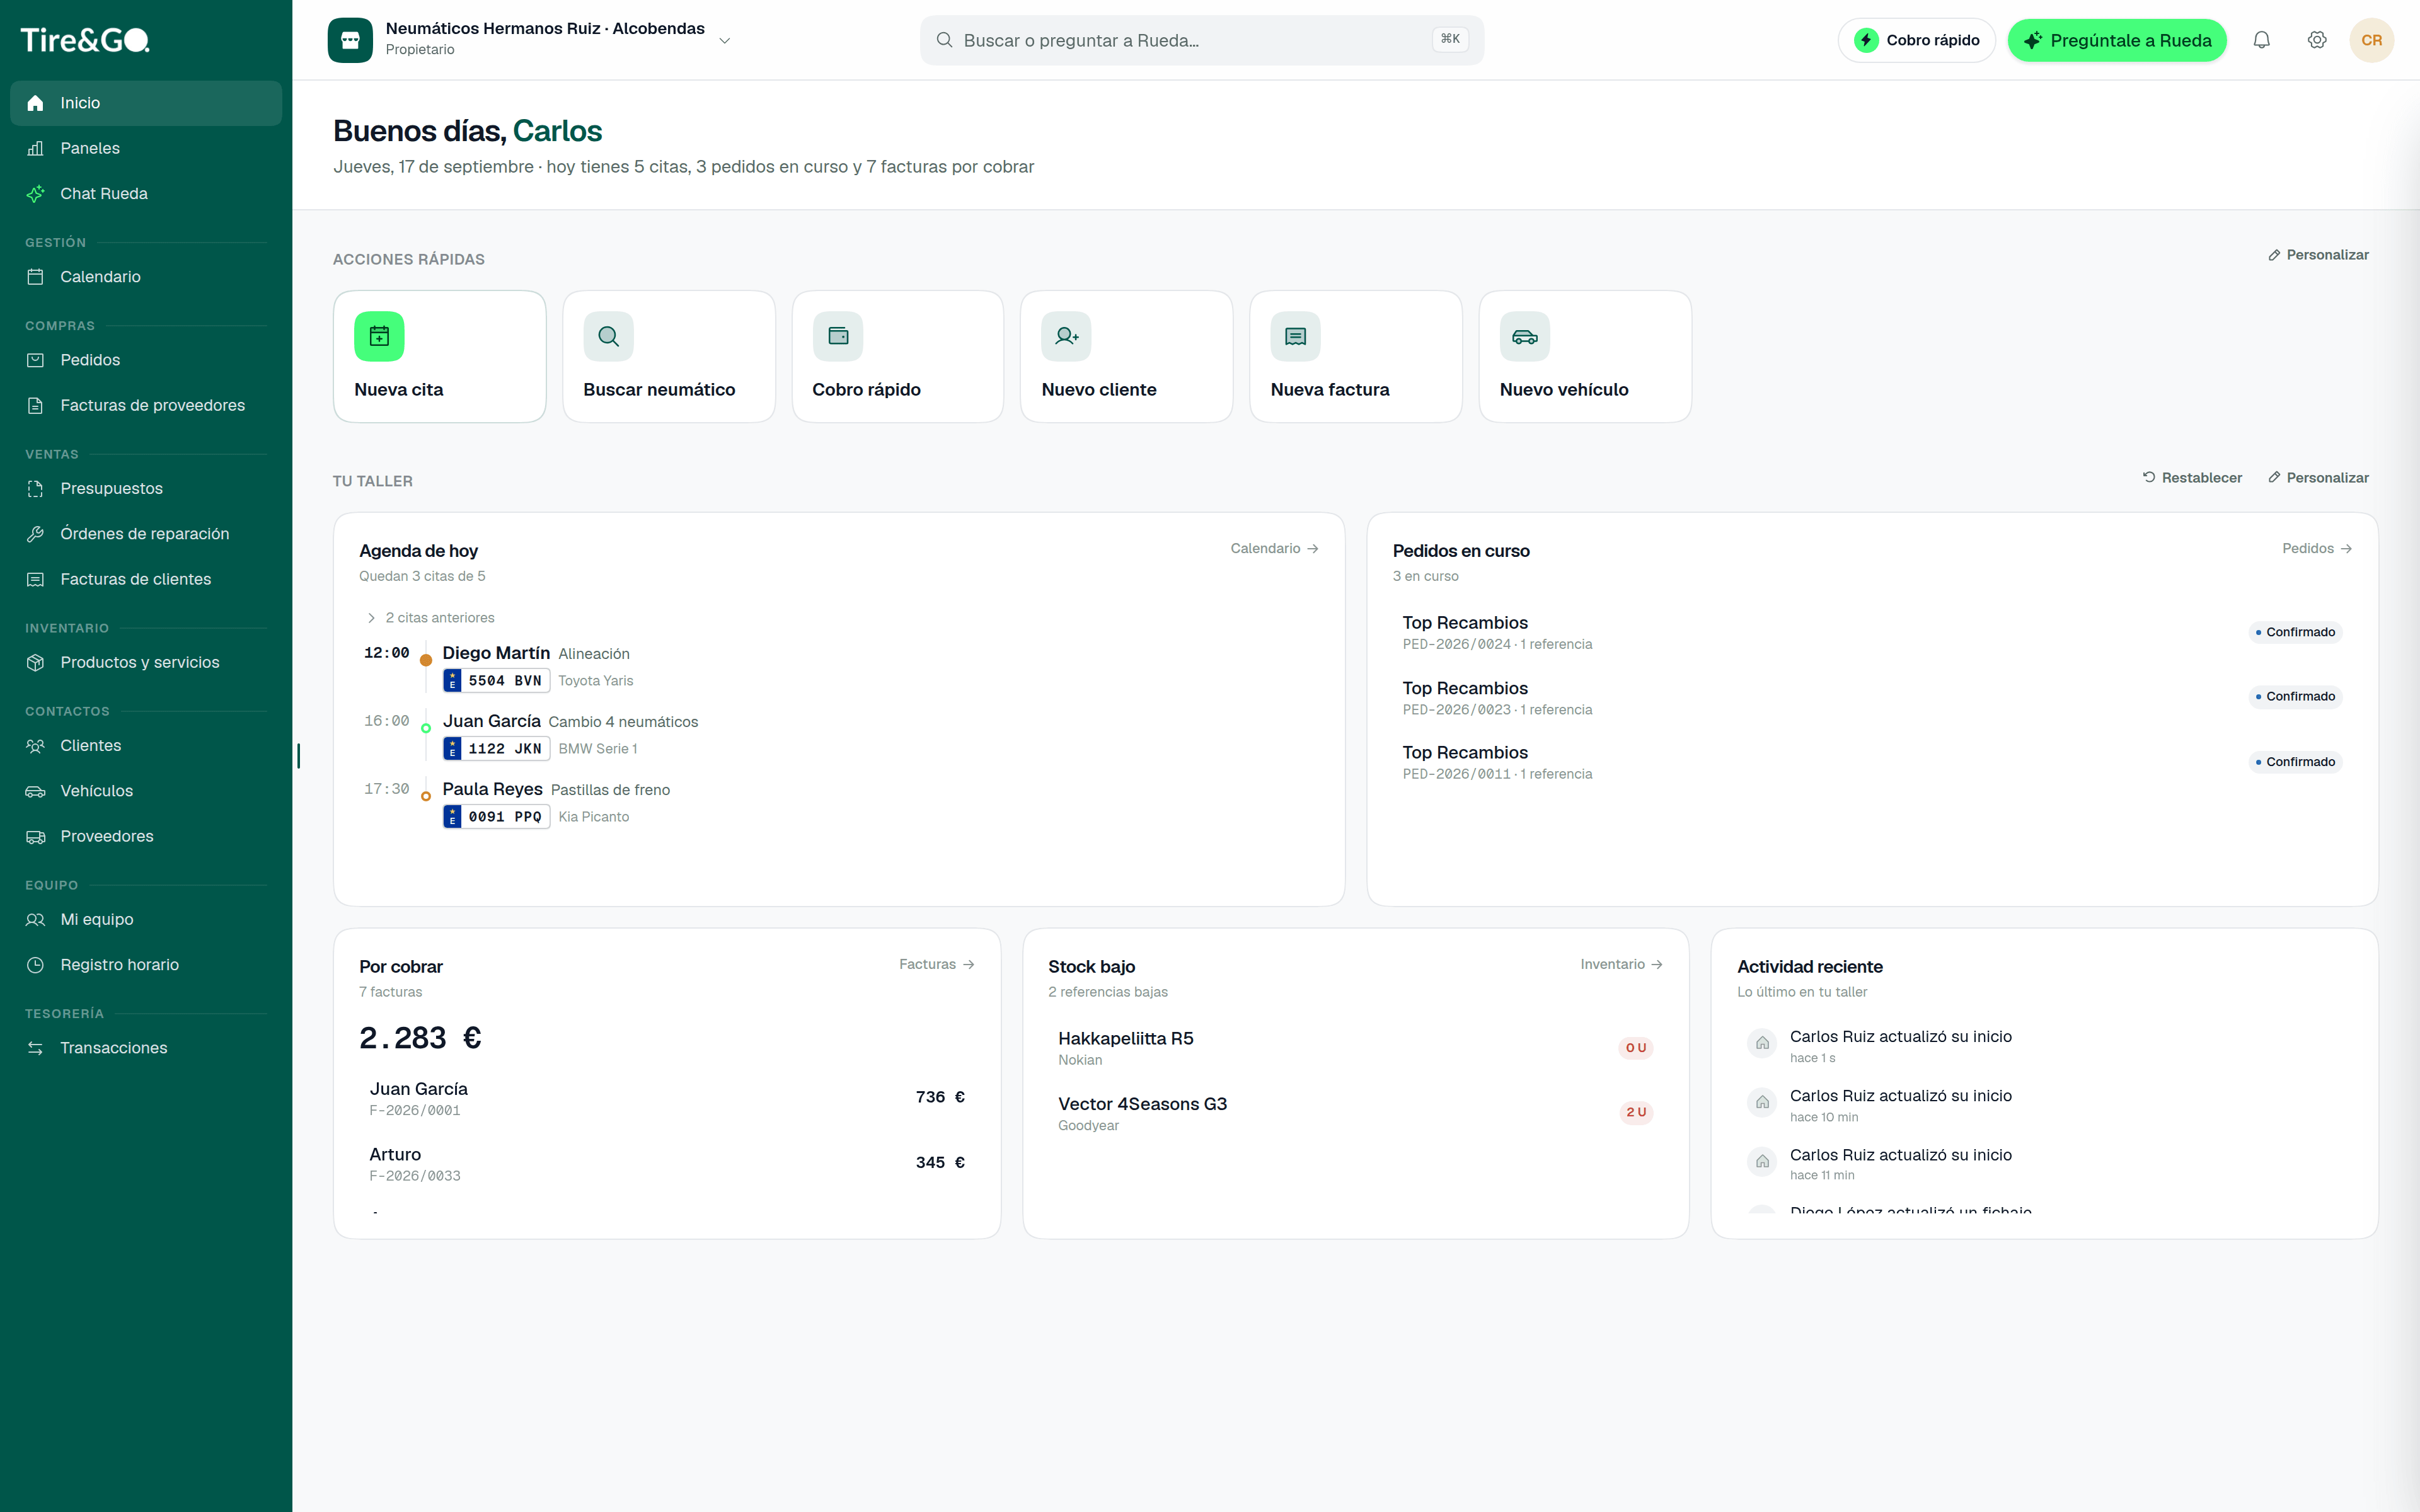Expand the workshop selector dropdown chevron
Image resolution: width=2420 pixels, height=1512 pixels.
point(725,41)
